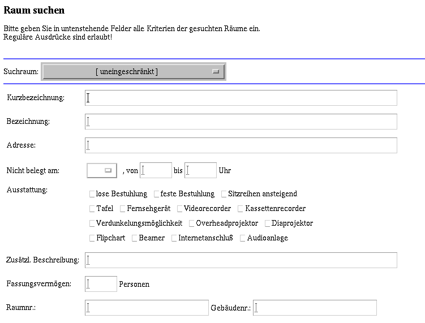Viewport: 425px width, 323px height.
Task: Click the Gebäudenr. input field
Action: [315, 308]
